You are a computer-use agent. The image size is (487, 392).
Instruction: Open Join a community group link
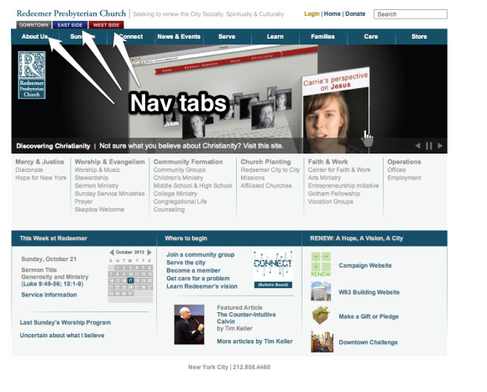click(x=201, y=255)
